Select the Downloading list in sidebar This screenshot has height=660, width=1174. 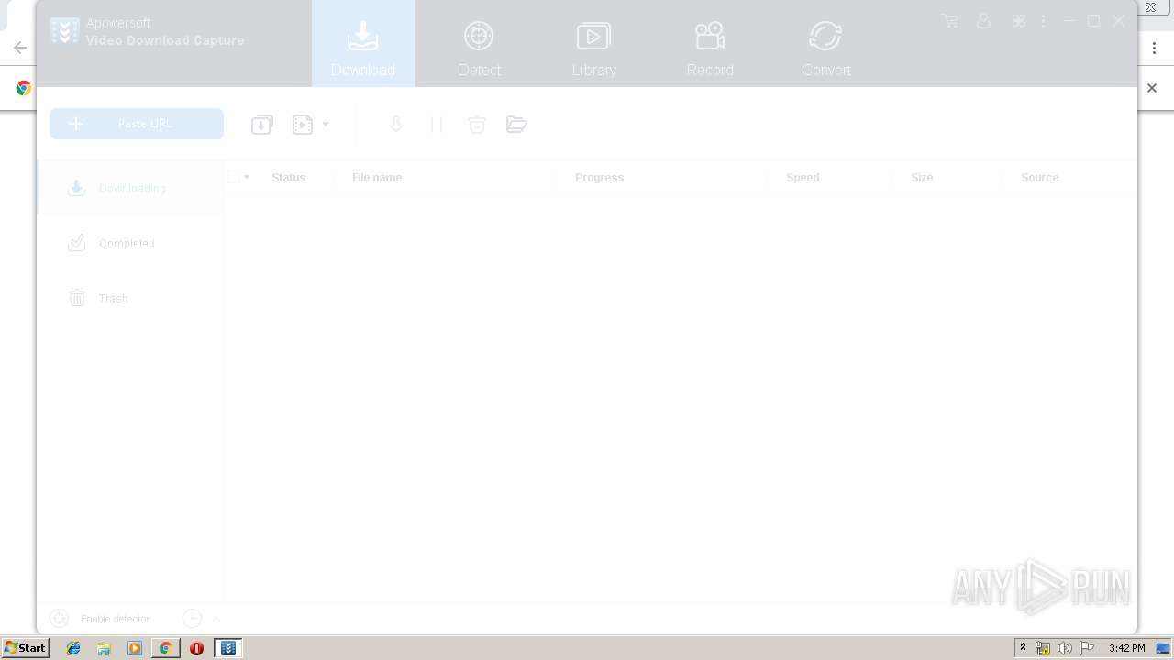click(130, 188)
